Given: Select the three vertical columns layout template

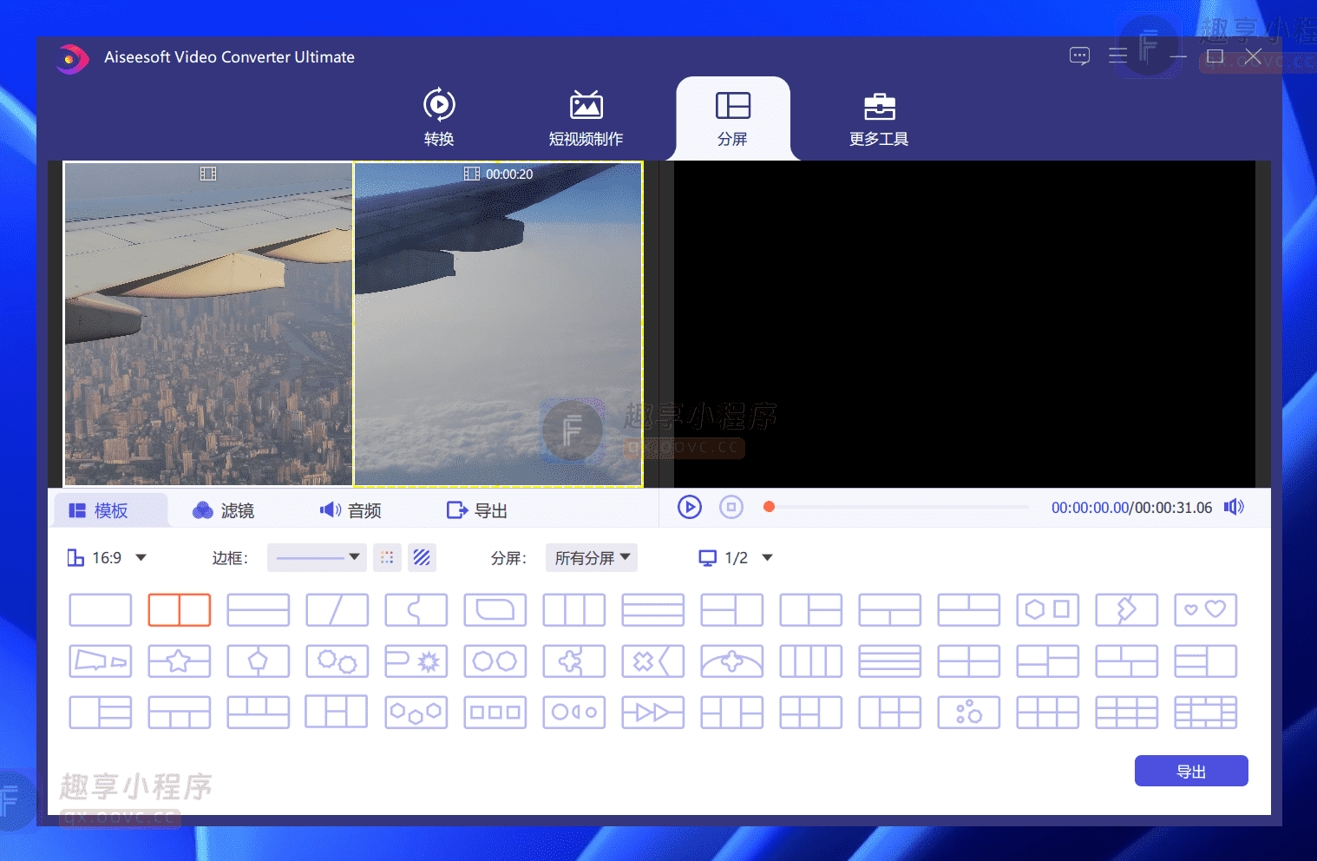Looking at the screenshot, I should tap(574, 610).
